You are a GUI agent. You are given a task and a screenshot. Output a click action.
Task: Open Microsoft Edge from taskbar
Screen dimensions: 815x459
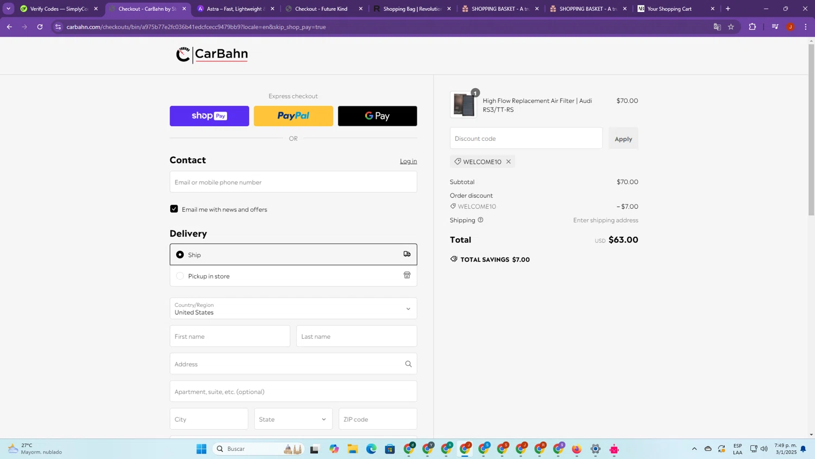coord(371,449)
